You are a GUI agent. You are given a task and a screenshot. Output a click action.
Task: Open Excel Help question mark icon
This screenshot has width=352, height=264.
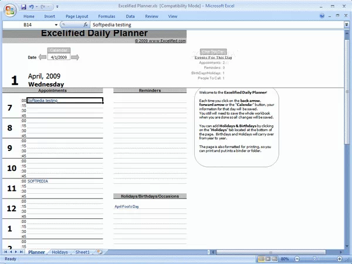(322, 16)
